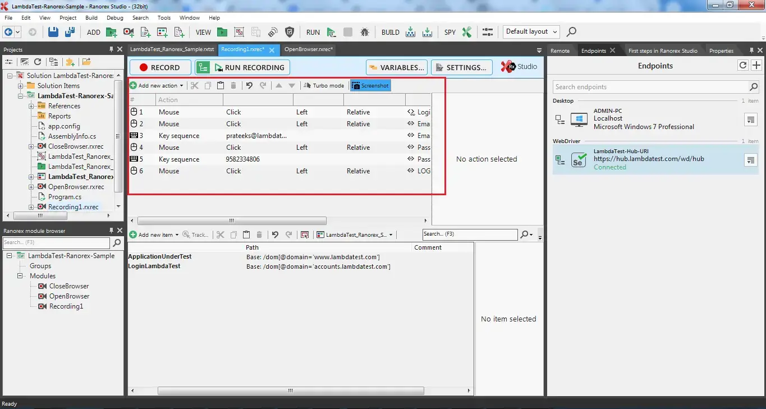Image resolution: width=766 pixels, height=409 pixels.
Task: Undo the last recording change
Action: click(249, 85)
